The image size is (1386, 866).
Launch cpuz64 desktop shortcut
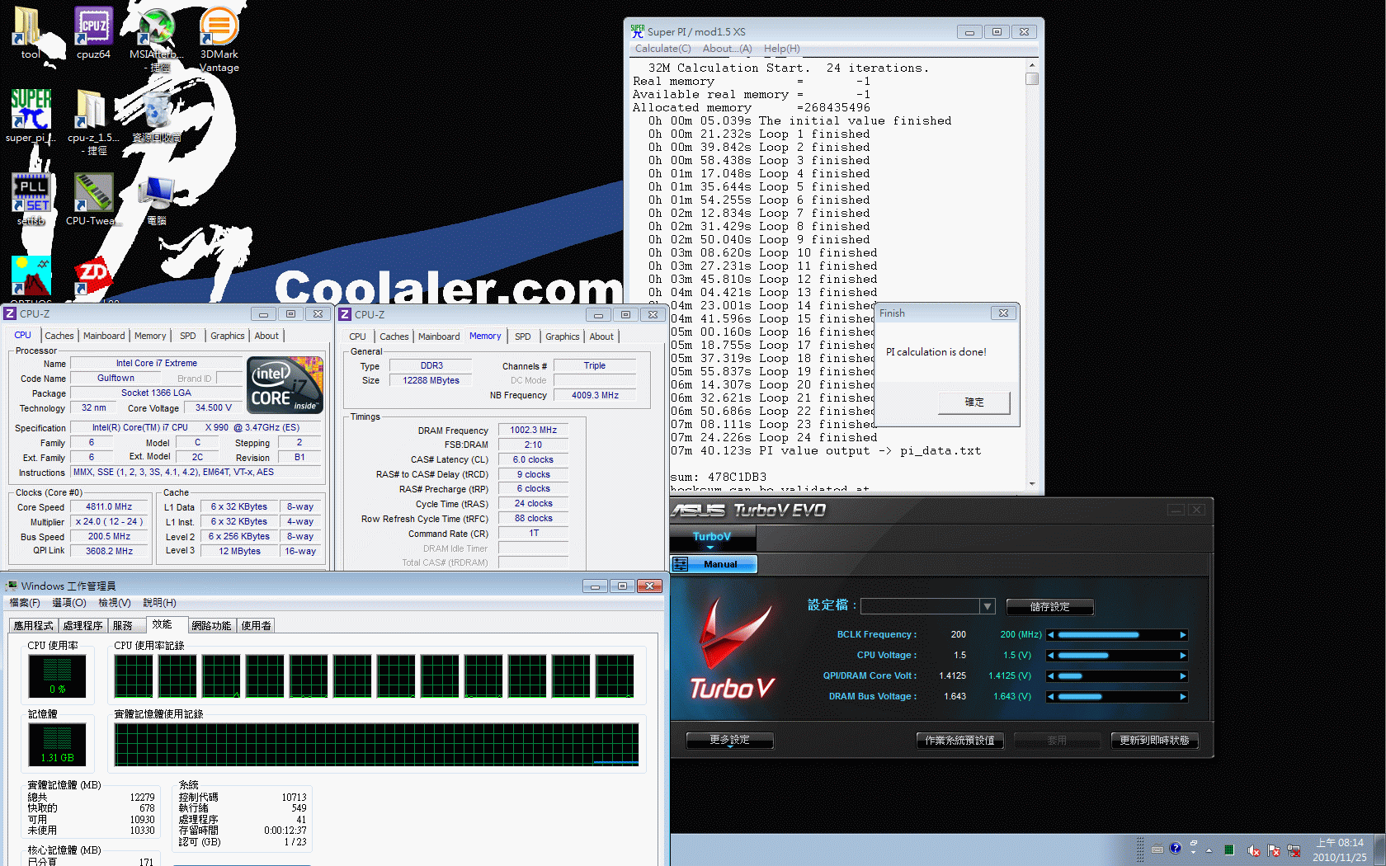[x=93, y=33]
